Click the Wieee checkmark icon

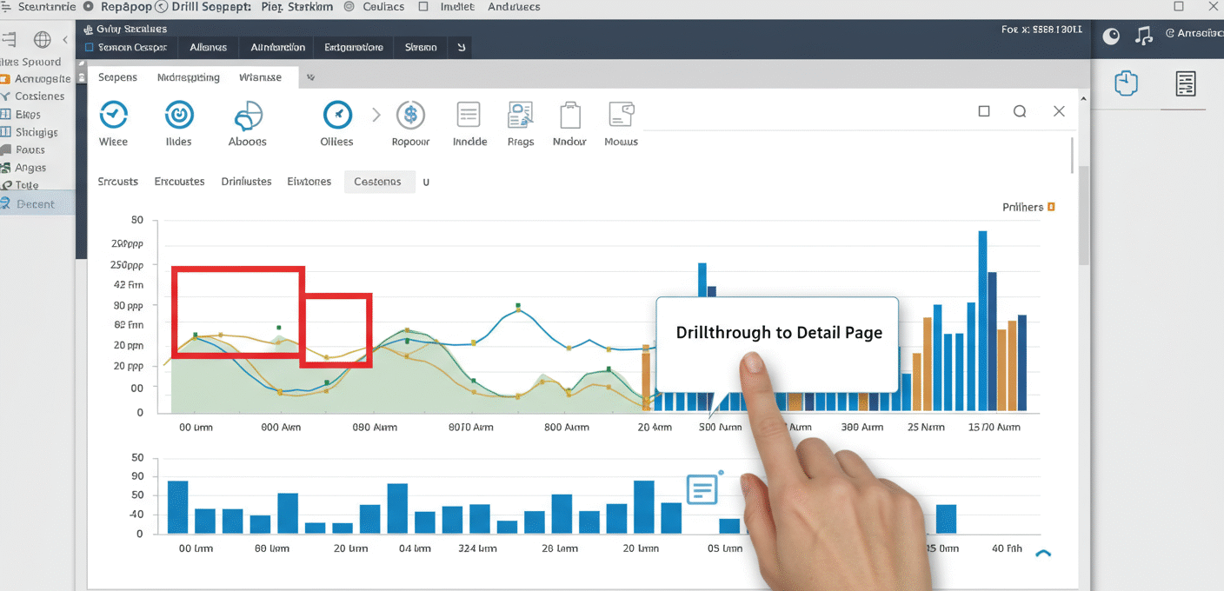pos(114,115)
